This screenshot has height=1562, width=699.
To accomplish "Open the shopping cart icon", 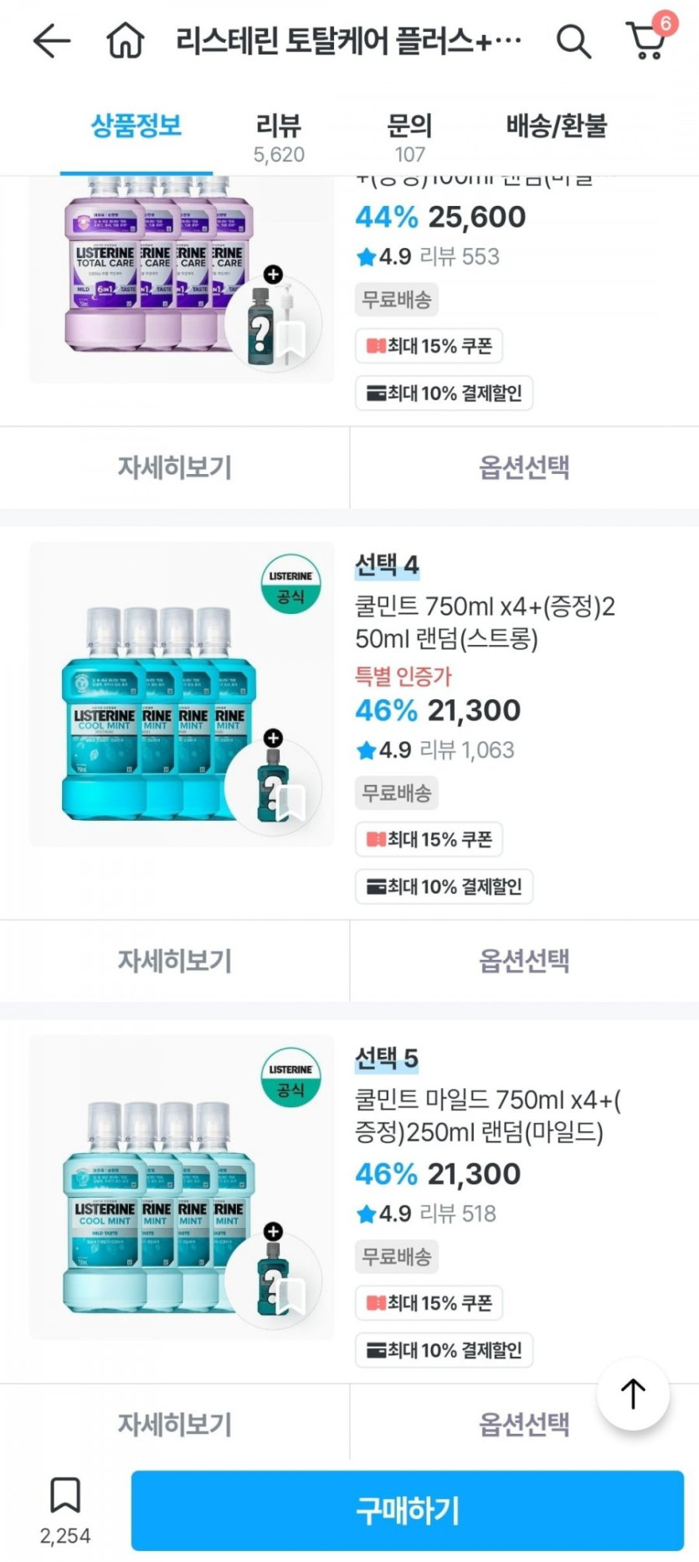I will 646,39.
